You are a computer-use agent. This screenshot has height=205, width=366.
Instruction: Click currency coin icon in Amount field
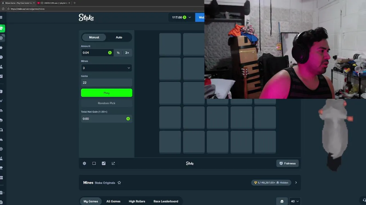point(110,53)
